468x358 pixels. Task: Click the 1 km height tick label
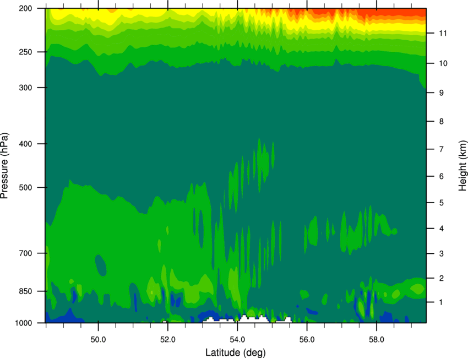(442, 302)
